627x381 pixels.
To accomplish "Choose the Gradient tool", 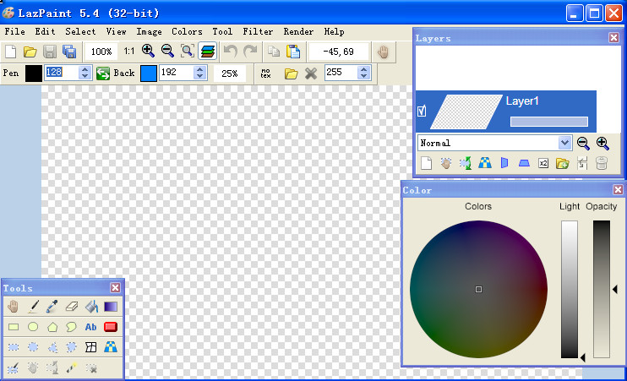I will (x=111, y=307).
